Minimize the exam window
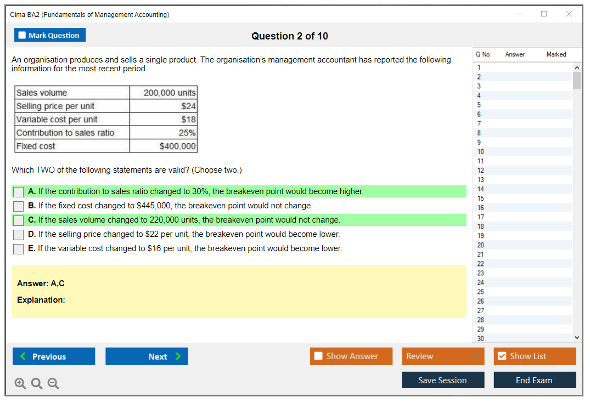590x403 pixels. tap(519, 14)
